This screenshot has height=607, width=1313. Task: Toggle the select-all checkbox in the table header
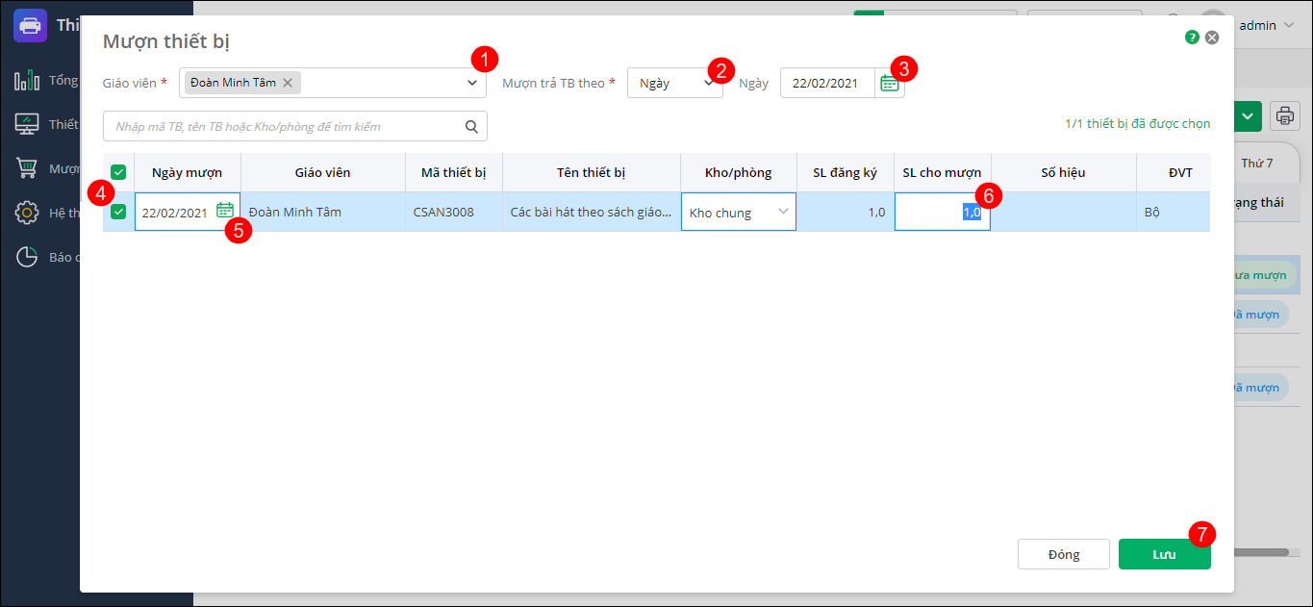pyautogui.click(x=118, y=172)
